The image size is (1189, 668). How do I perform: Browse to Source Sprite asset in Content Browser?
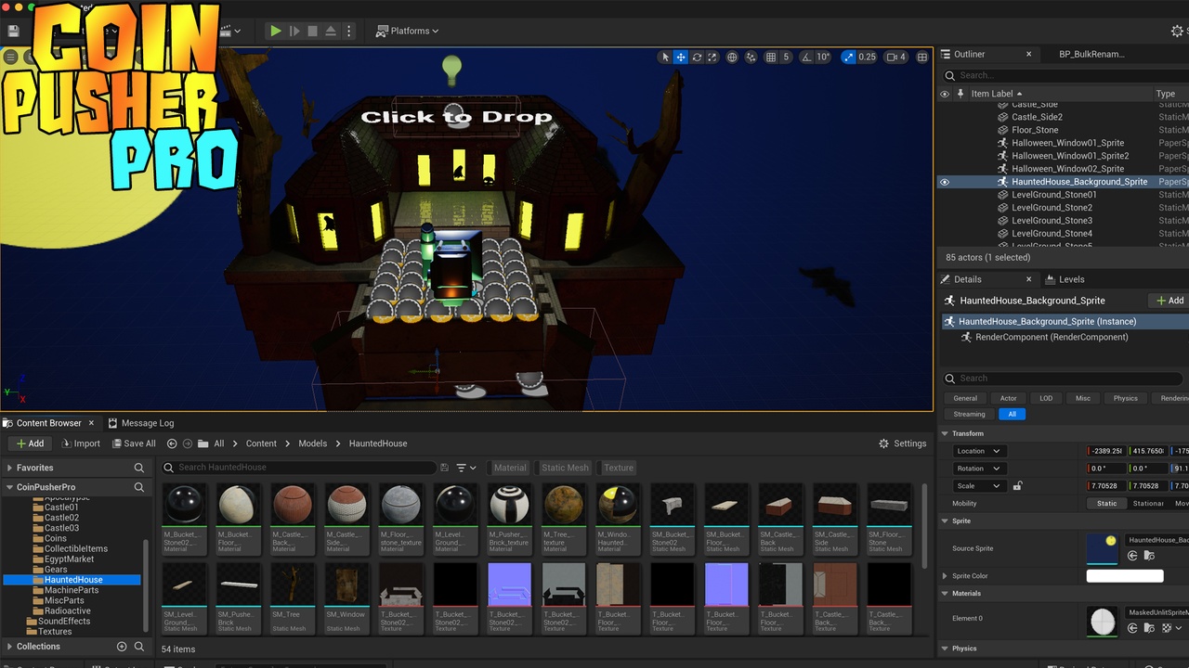click(1149, 556)
